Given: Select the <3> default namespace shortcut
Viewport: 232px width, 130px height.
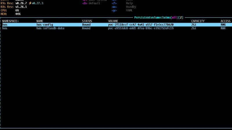Looking at the screenshot, I should coord(91,3).
